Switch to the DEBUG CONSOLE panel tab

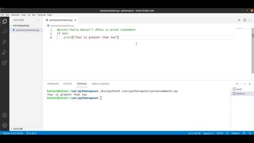[100, 84]
